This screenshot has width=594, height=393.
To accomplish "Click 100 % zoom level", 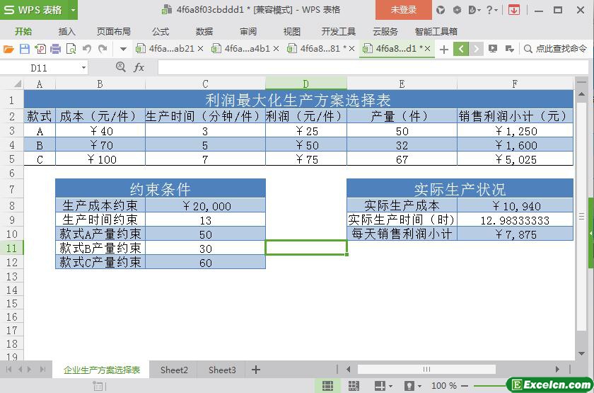I will coord(443,386).
